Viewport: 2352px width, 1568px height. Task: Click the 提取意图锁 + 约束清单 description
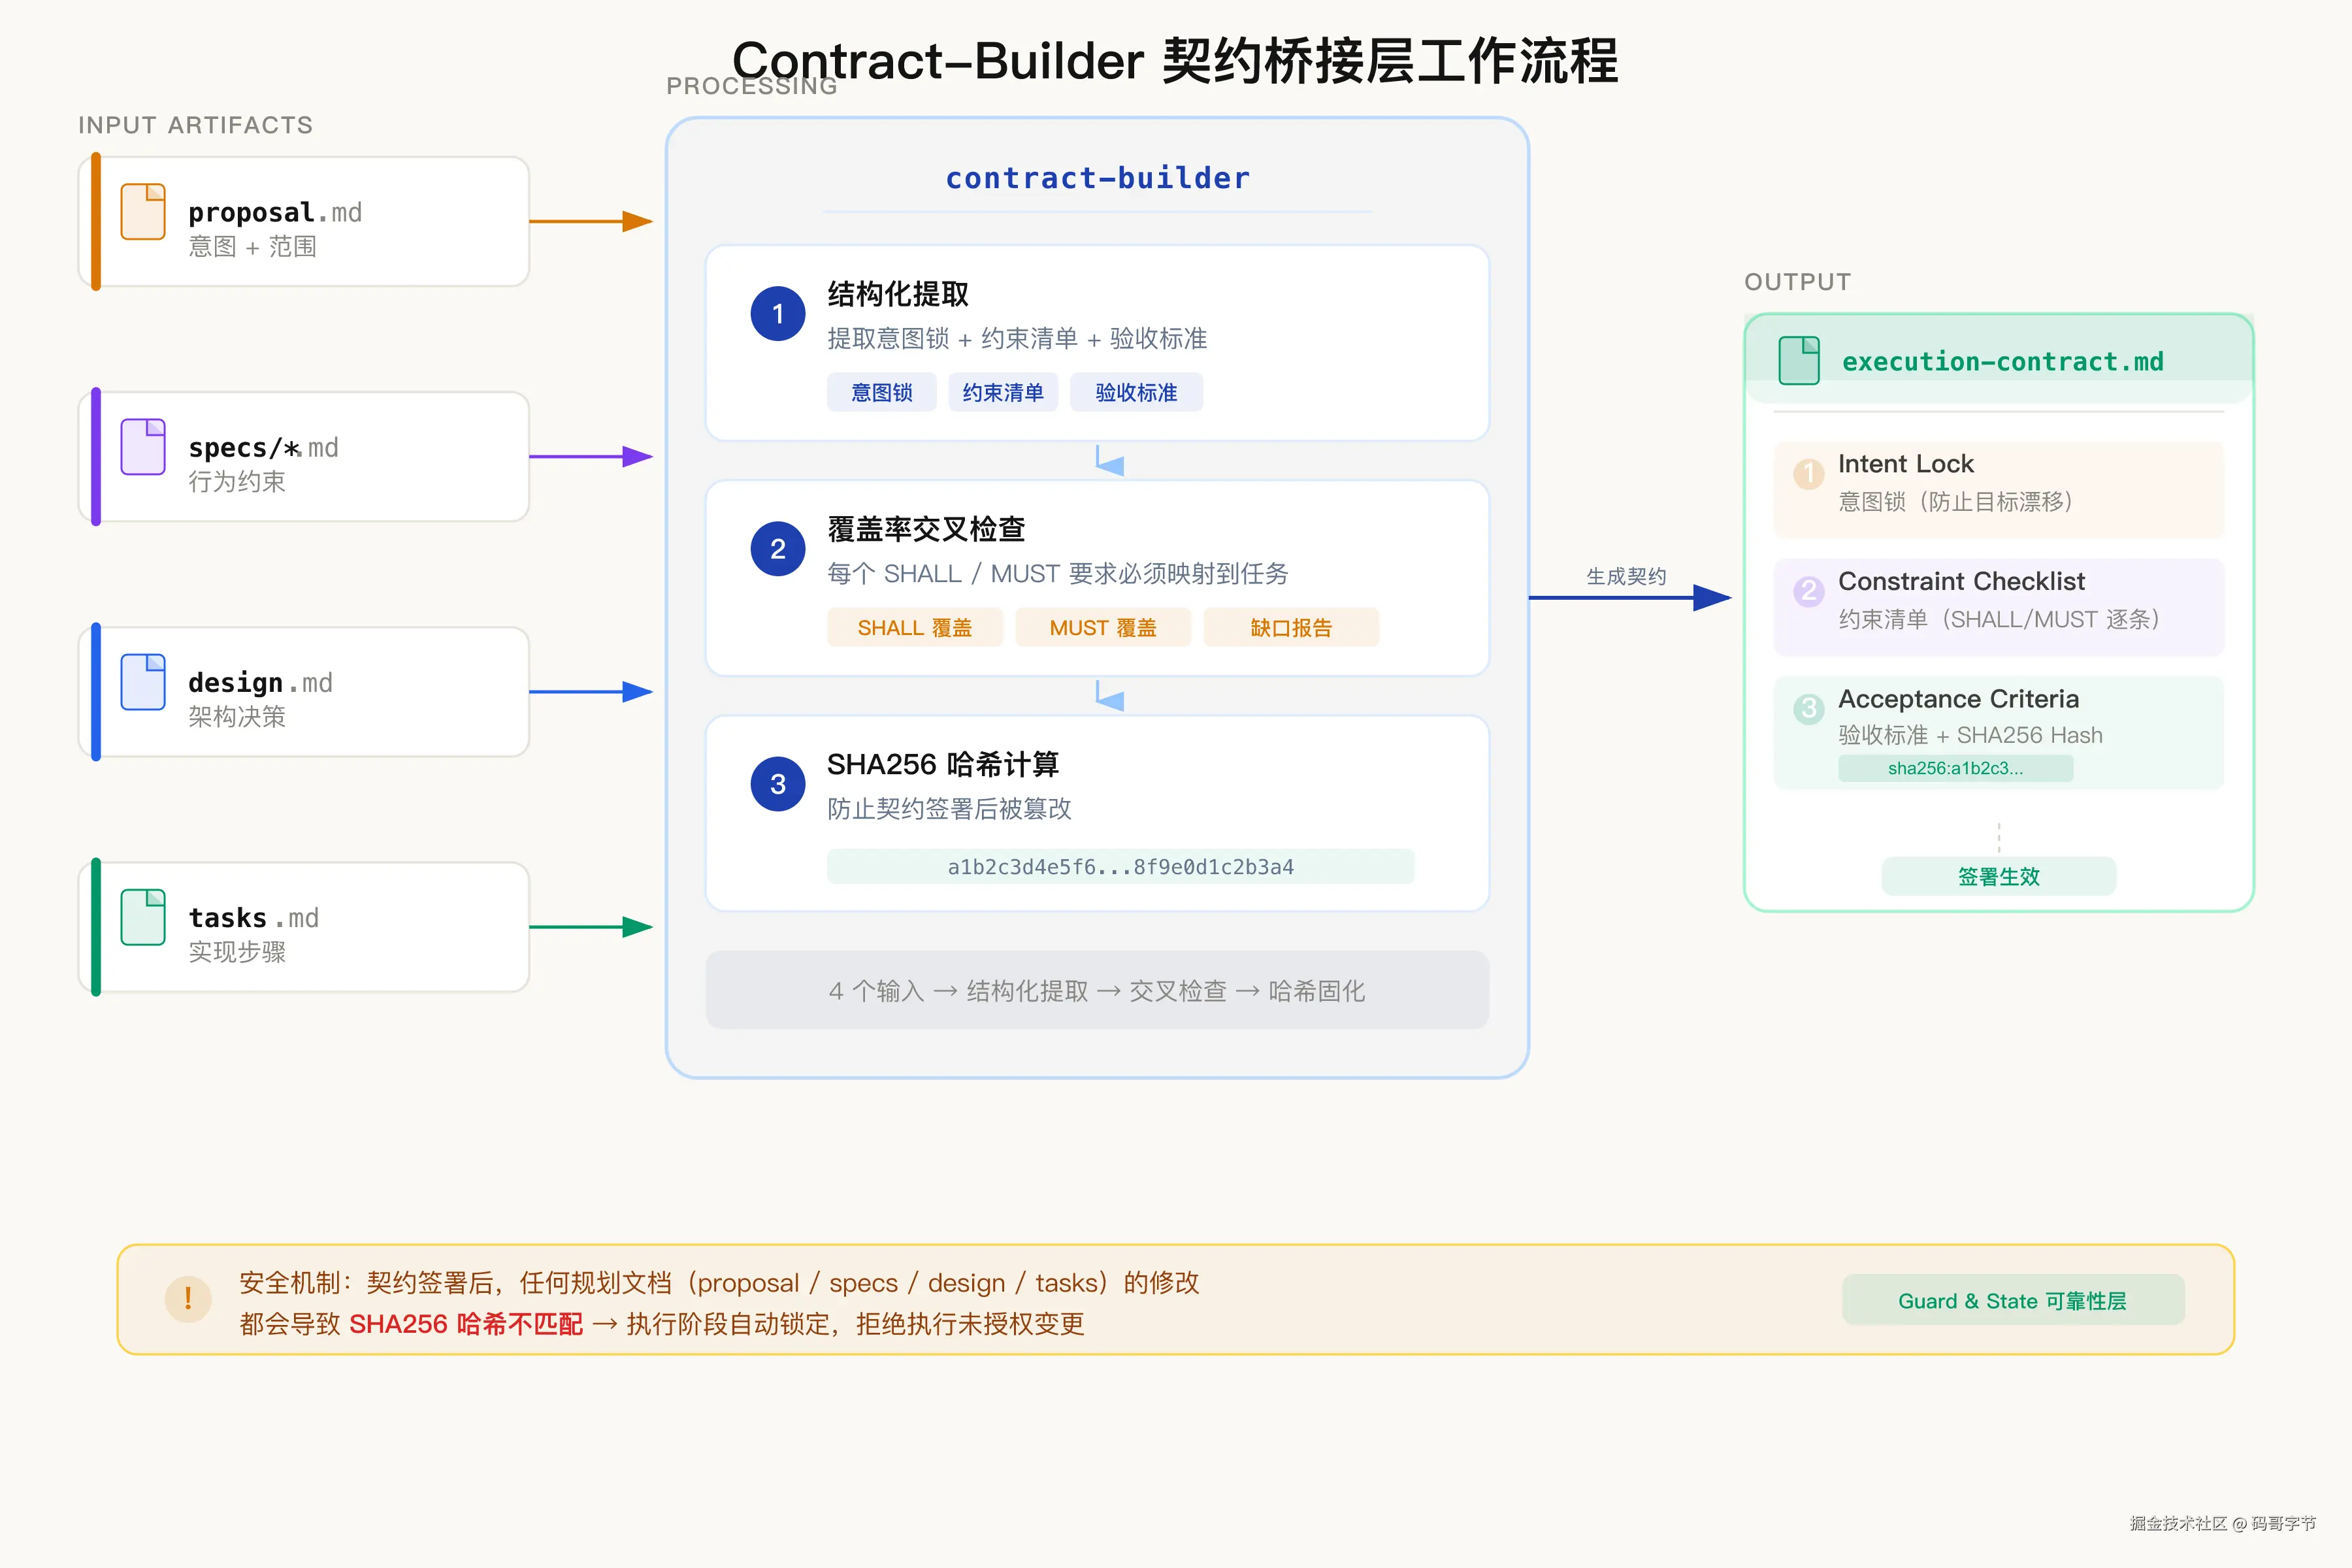[x=1017, y=338]
